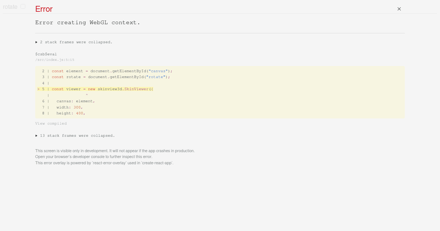Click the $csb$eval function name

(x=46, y=54)
